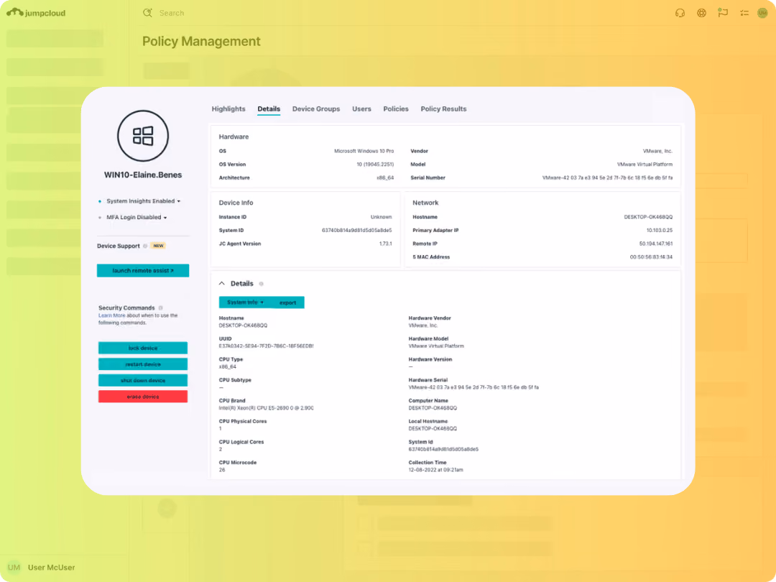
Task: Click the Security Commands info icon
Action: click(160, 308)
